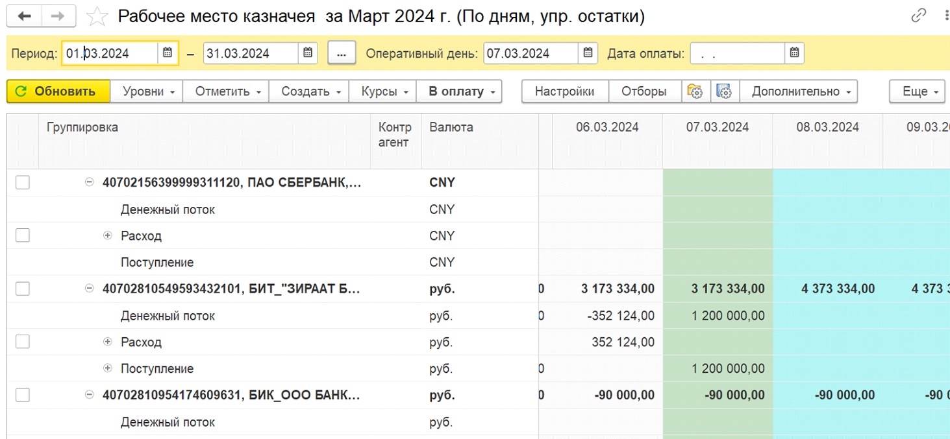This screenshot has width=950, height=439.
Task: Tick checkbox for ЗИРААТ Б ruble account
Action: click(x=23, y=289)
